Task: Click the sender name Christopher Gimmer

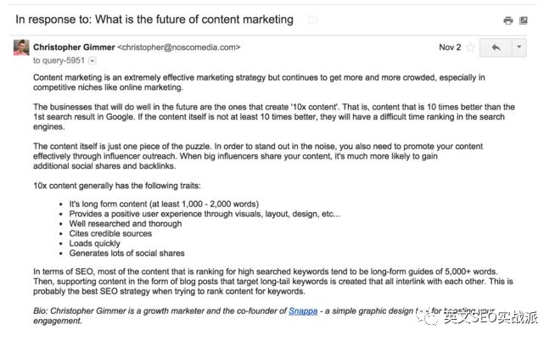Action: 73,48
